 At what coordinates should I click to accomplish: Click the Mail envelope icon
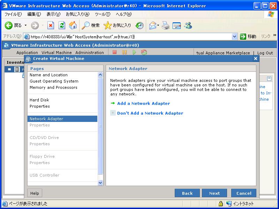point(152,25)
